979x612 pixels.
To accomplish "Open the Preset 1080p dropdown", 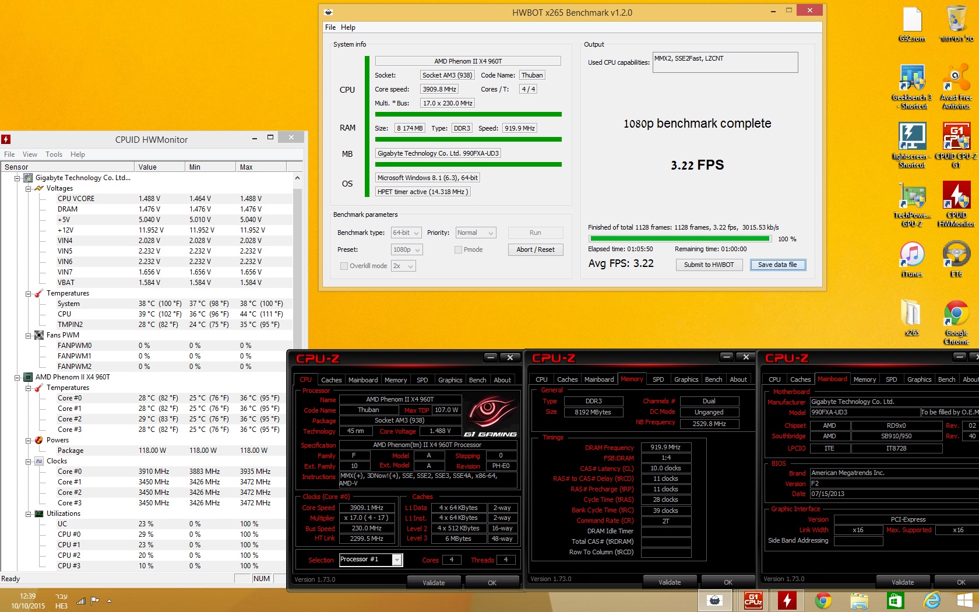I will (407, 249).
